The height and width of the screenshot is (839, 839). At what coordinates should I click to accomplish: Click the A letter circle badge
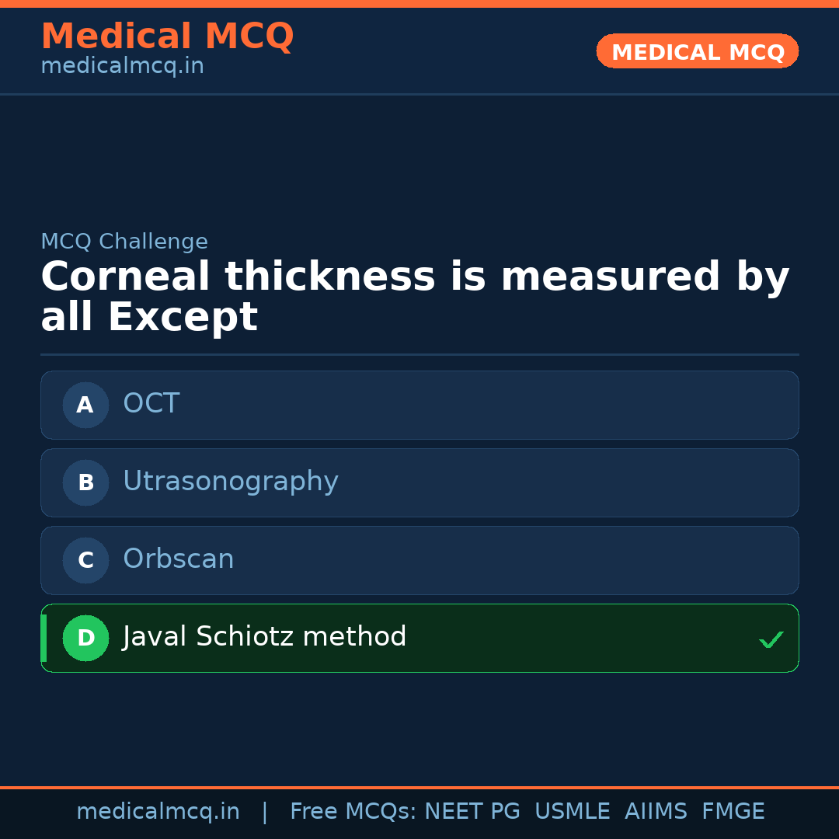pyautogui.click(x=85, y=405)
